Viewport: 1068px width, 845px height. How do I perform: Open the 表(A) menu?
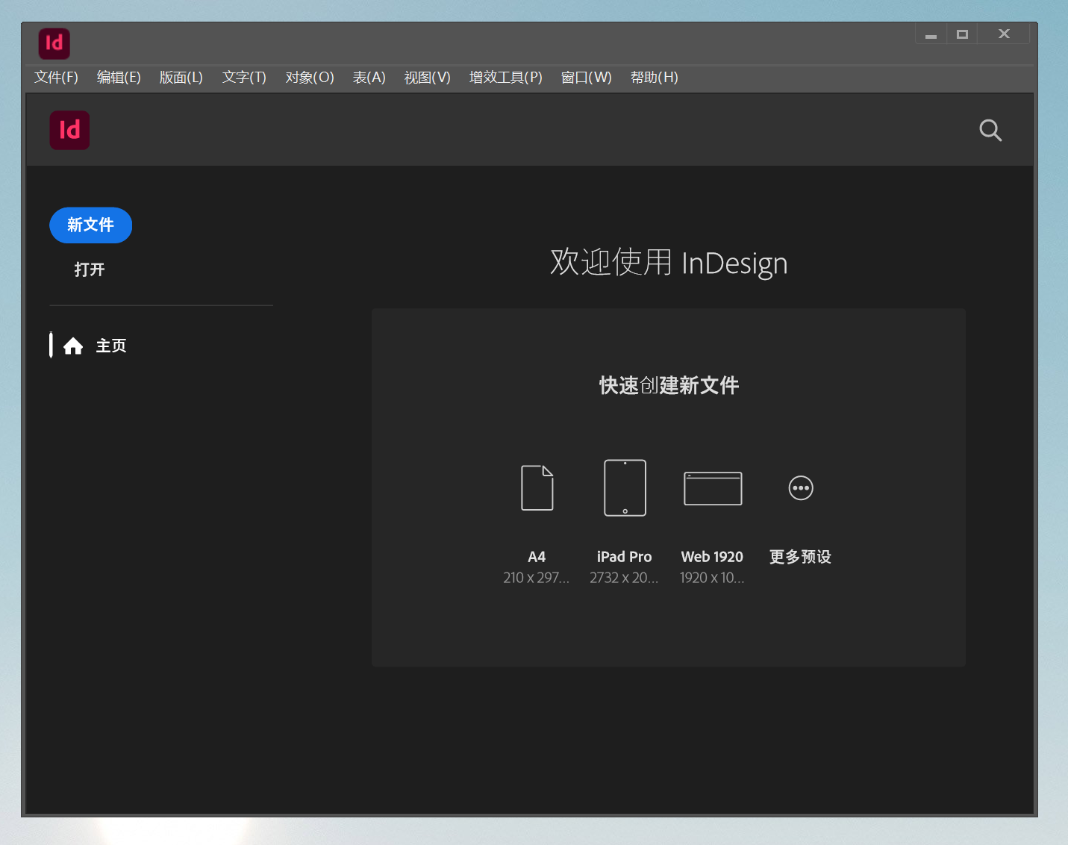369,78
